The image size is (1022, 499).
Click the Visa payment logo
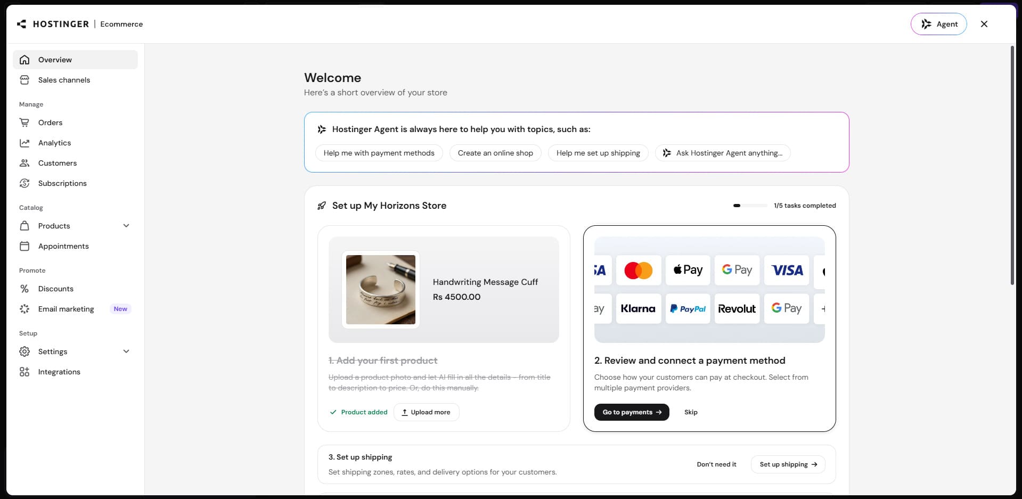787,270
